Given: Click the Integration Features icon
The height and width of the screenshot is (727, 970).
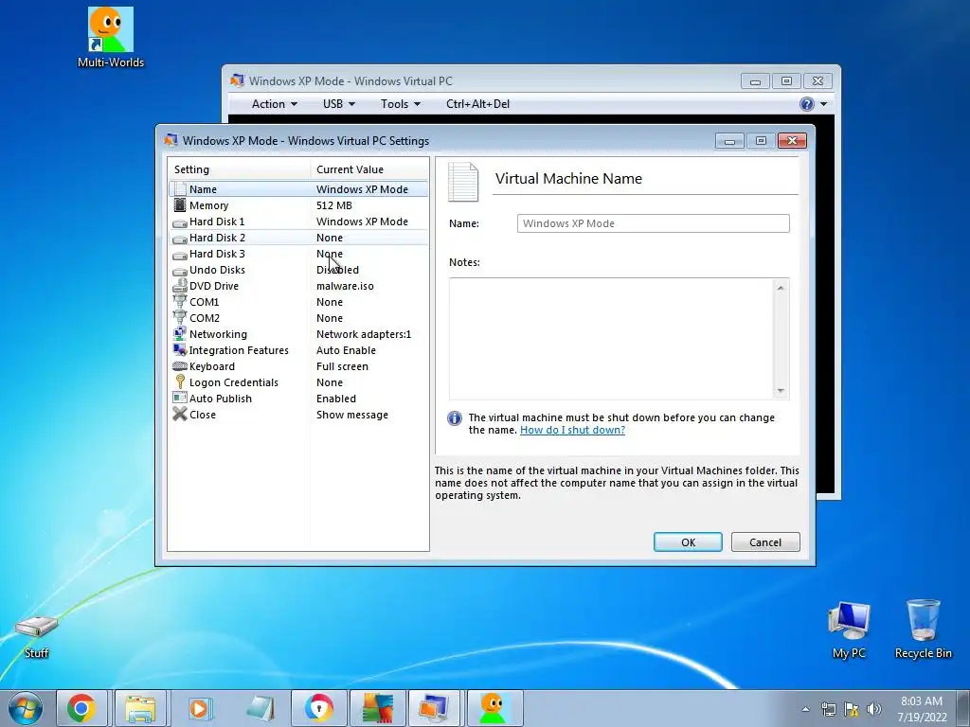Looking at the screenshot, I should (180, 350).
